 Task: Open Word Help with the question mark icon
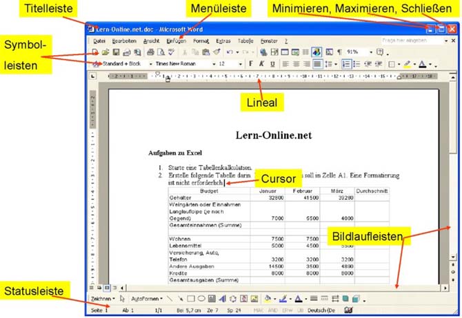point(380,52)
